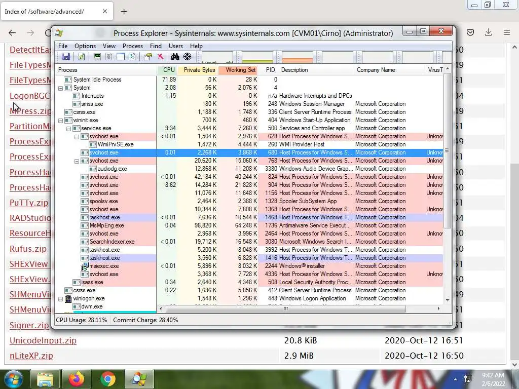Screen dimensions: 519x389
Task: Open the Signer.zip link in Firefox
Action: pos(29,325)
